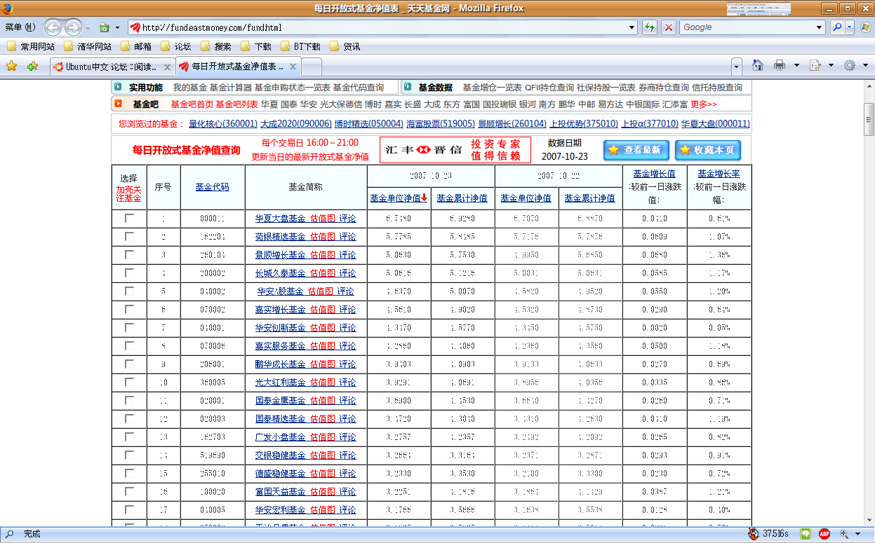Click the gold star bookmark icon
Viewport: 875px width, 543px height.
click(x=11, y=67)
